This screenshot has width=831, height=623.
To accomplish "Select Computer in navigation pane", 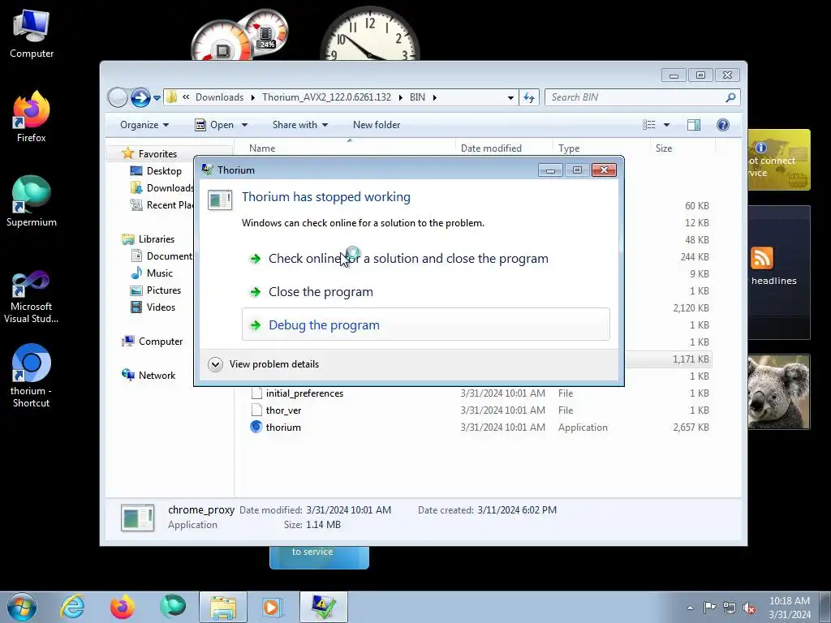I will tap(160, 342).
